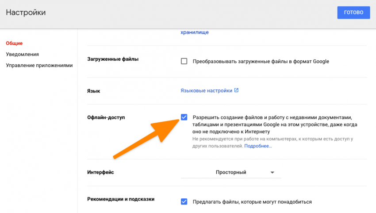
Task: Follow the Подробнее… link
Action: 258,146
